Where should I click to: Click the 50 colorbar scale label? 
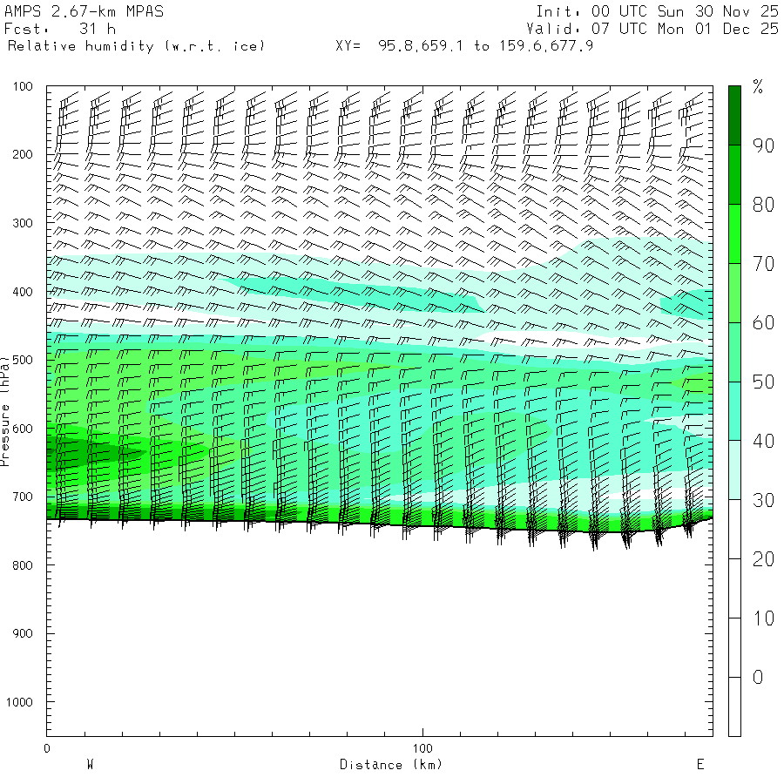pyautogui.click(x=763, y=382)
